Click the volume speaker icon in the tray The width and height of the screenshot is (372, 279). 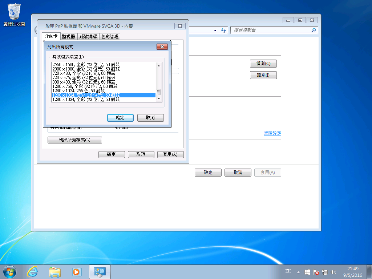coord(333,271)
